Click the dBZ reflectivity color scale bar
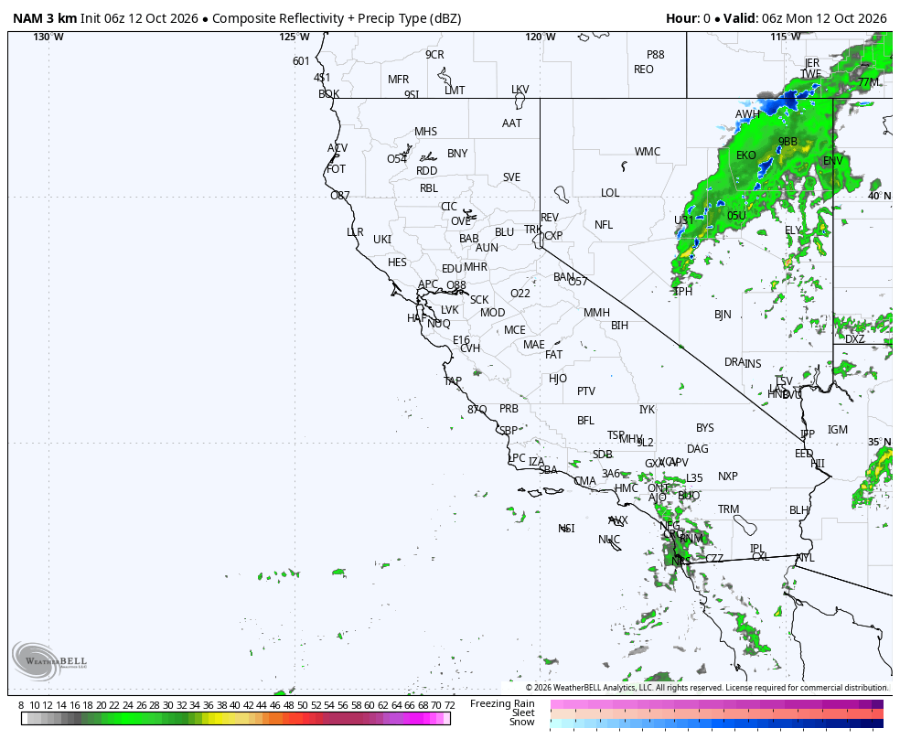This screenshot has width=900, height=739. pos(236,718)
